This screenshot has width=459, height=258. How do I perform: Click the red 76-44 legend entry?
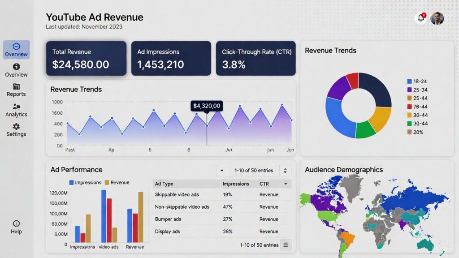pyautogui.click(x=417, y=107)
